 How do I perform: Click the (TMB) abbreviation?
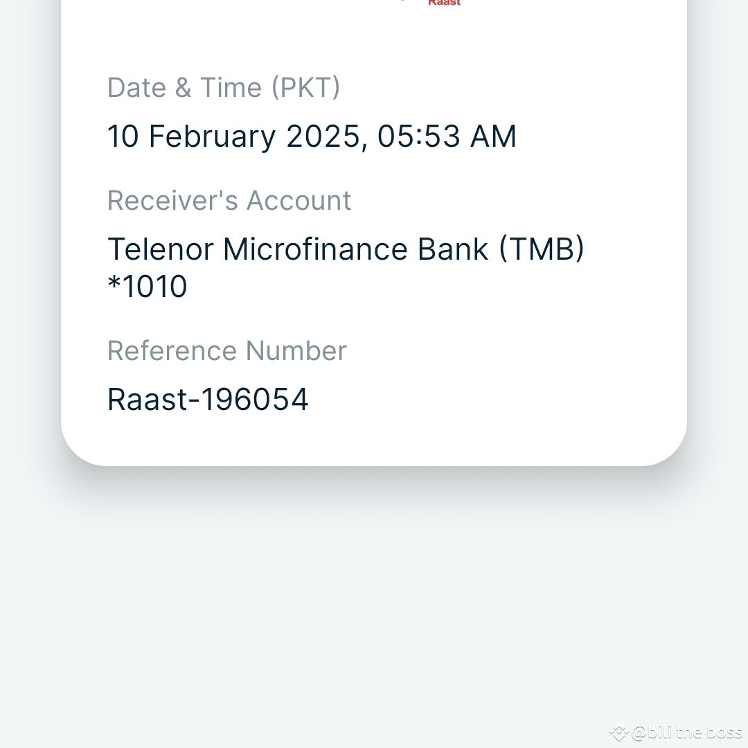click(x=542, y=249)
